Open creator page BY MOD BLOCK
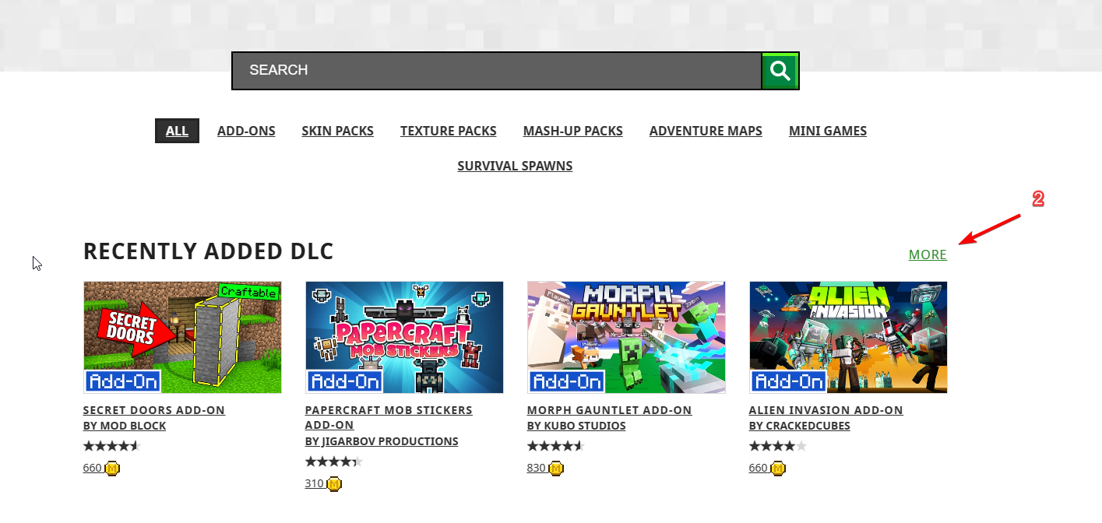This screenshot has height=523, width=1102. point(125,426)
